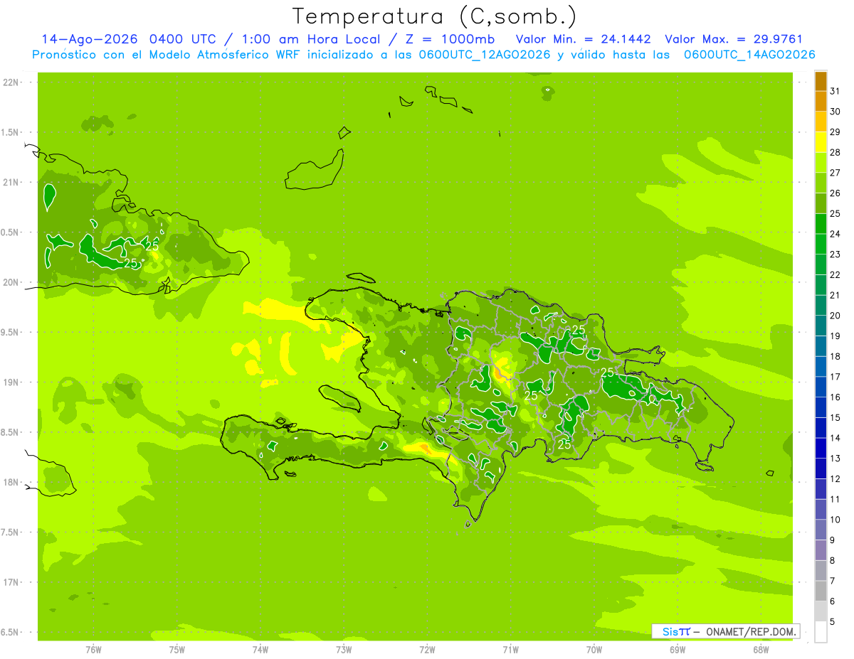
Task: Click the 19N latitude axis label
Action: click(11, 382)
